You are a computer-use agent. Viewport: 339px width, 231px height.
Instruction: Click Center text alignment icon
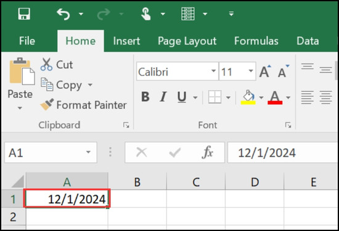pyautogui.click(x=326, y=97)
